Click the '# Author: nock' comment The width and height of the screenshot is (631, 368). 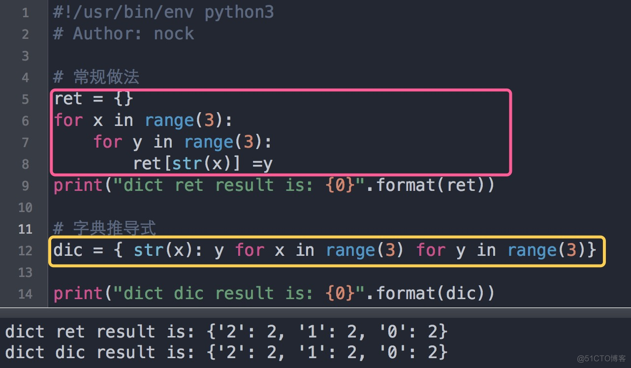point(124,34)
